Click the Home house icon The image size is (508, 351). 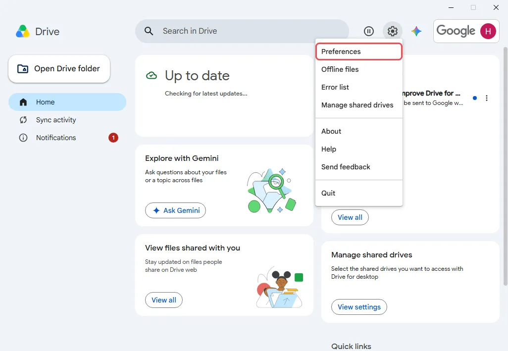pyautogui.click(x=23, y=102)
